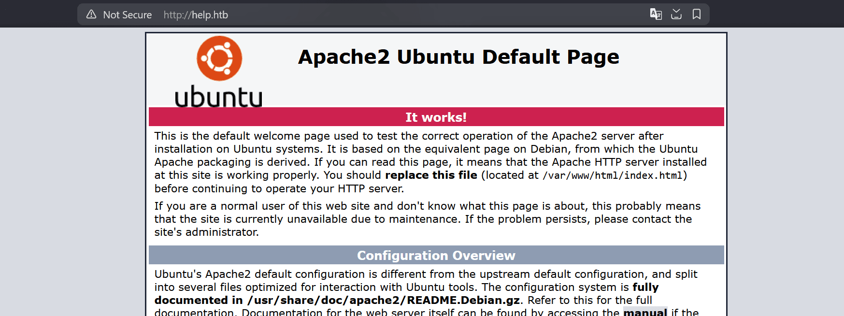Click the Configuration Overview heading
The height and width of the screenshot is (316, 844).
click(x=436, y=256)
